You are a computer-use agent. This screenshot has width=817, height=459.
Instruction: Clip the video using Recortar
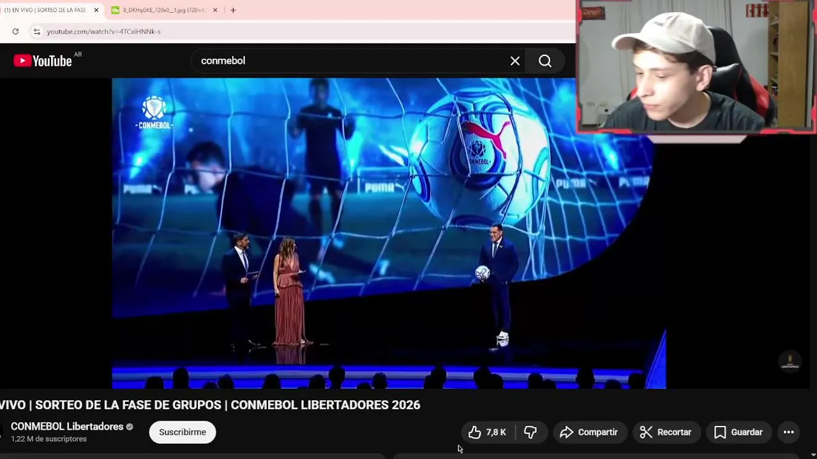coord(666,432)
